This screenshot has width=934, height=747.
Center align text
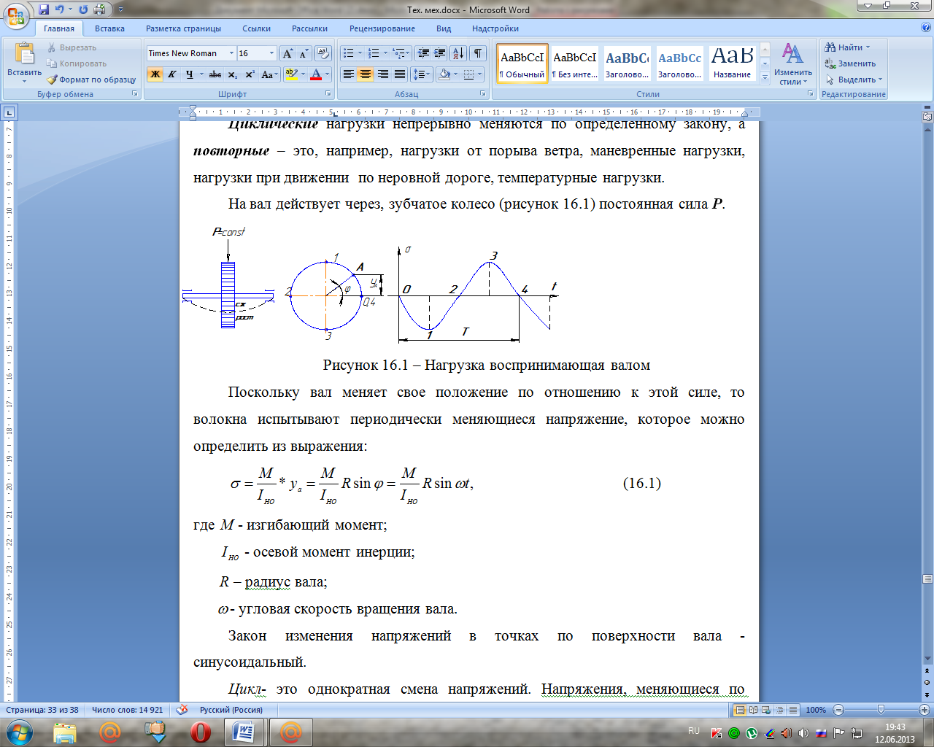(x=366, y=74)
